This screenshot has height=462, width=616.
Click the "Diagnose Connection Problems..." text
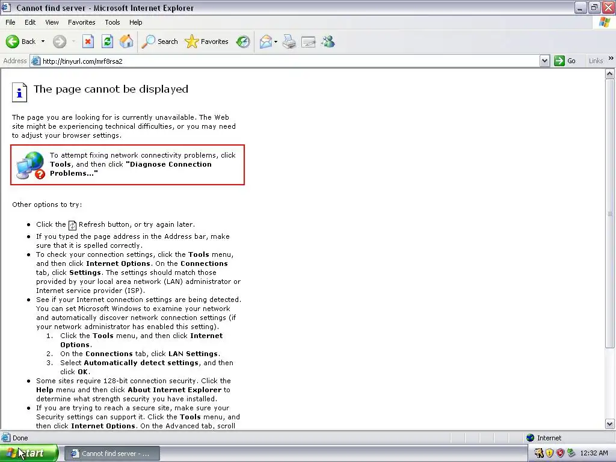(131, 168)
